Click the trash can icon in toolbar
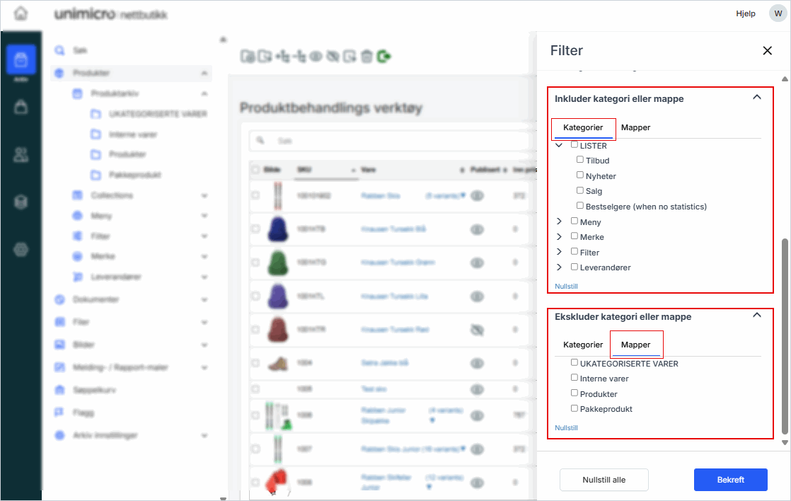The image size is (791, 501). (366, 57)
